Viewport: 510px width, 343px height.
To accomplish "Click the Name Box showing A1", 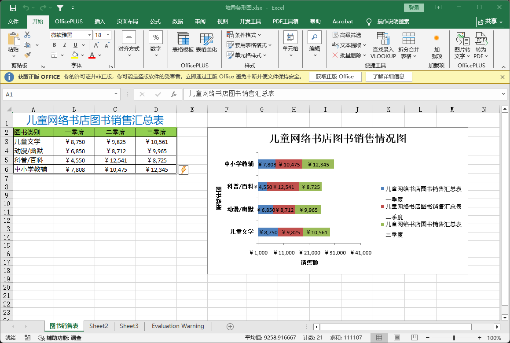I will (x=62, y=94).
